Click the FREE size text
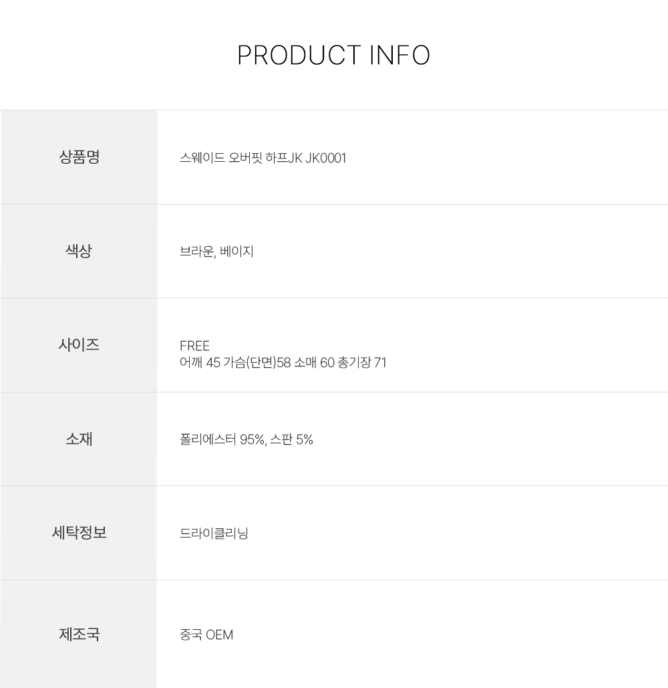668x688 pixels. 194,346
